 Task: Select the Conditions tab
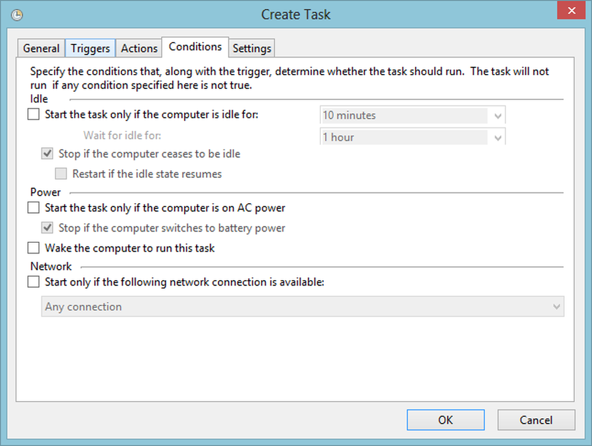[x=195, y=47]
